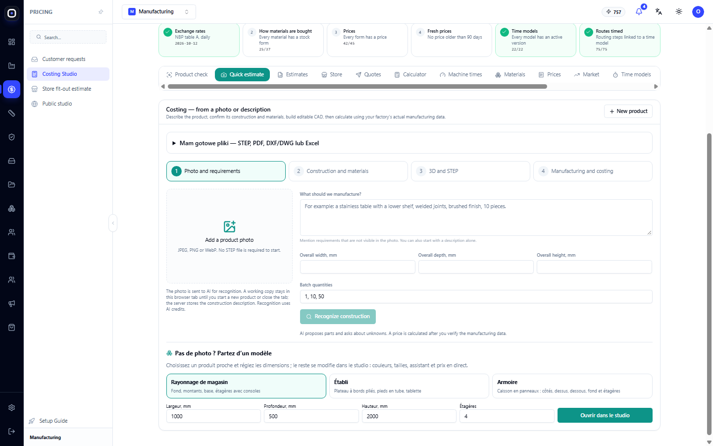Collapse the sidebar with the edge chevron handle

[x=113, y=223]
